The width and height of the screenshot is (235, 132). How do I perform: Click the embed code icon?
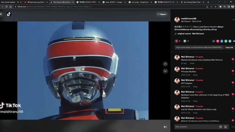pyautogui.click(x=213, y=41)
